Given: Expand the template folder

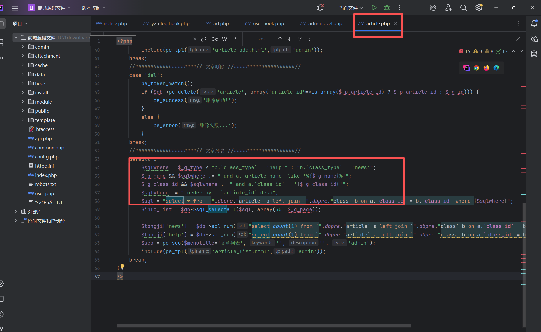Looking at the screenshot, I should click(x=23, y=120).
